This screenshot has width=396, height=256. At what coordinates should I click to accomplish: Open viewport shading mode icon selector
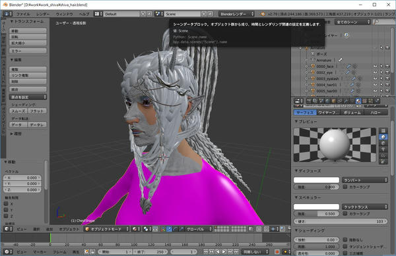point(135,229)
